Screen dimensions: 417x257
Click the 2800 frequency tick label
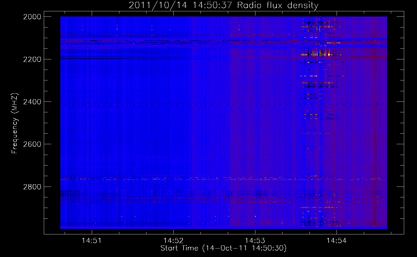pos(32,187)
